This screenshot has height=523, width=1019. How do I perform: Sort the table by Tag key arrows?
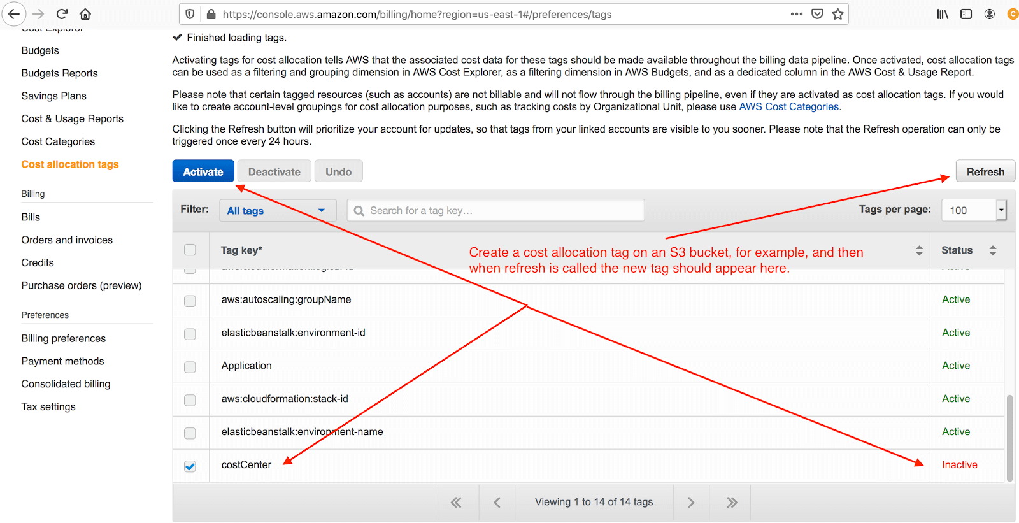tap(919, 250)
